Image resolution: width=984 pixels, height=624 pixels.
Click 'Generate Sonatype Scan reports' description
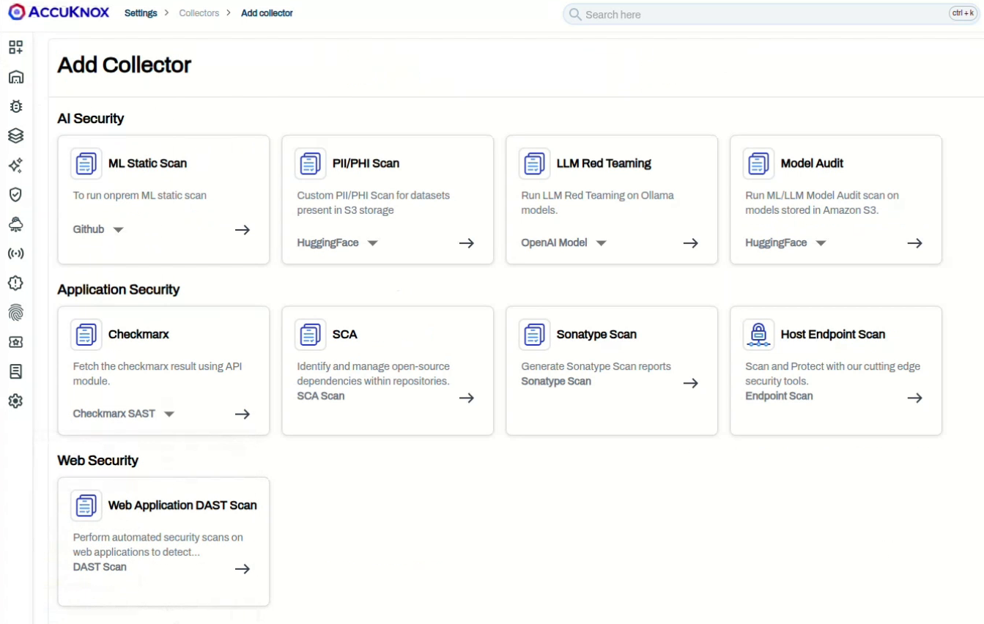coord(596,366)
